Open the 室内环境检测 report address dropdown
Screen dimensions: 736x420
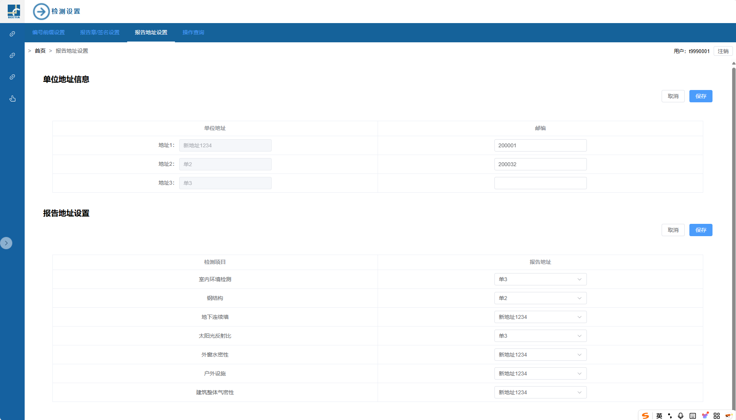[x=540, y=279]
